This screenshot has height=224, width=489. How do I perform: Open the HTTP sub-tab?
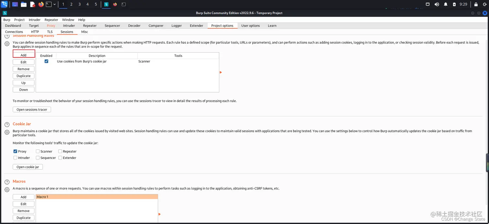[35, 32]
